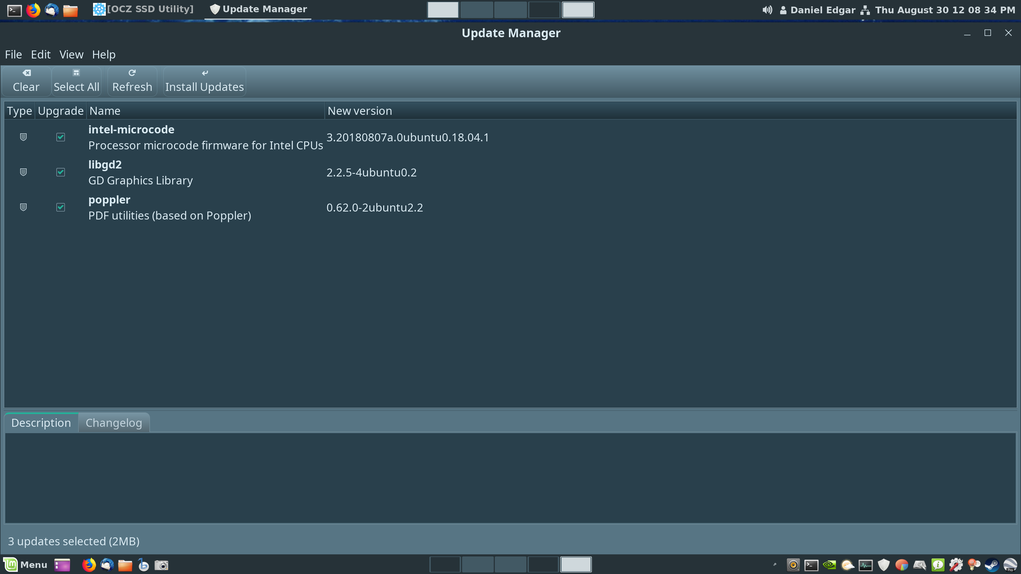This screenshot has width=1021, height=574.
Task: Open the NVIDIA settings tray icon
Action: (830, 565)
